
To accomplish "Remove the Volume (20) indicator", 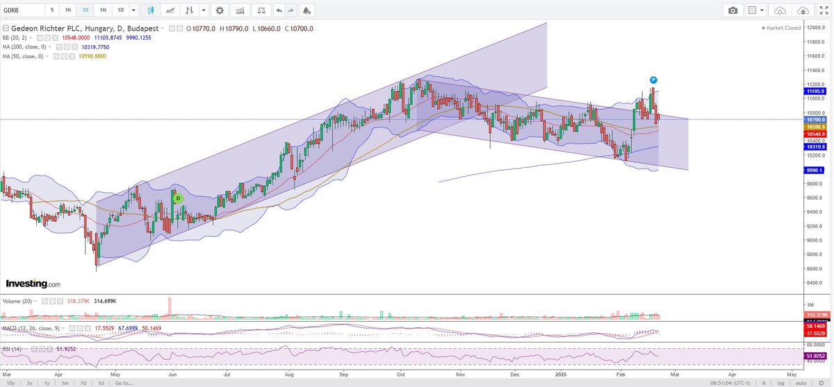I will [x=60, y=301].
